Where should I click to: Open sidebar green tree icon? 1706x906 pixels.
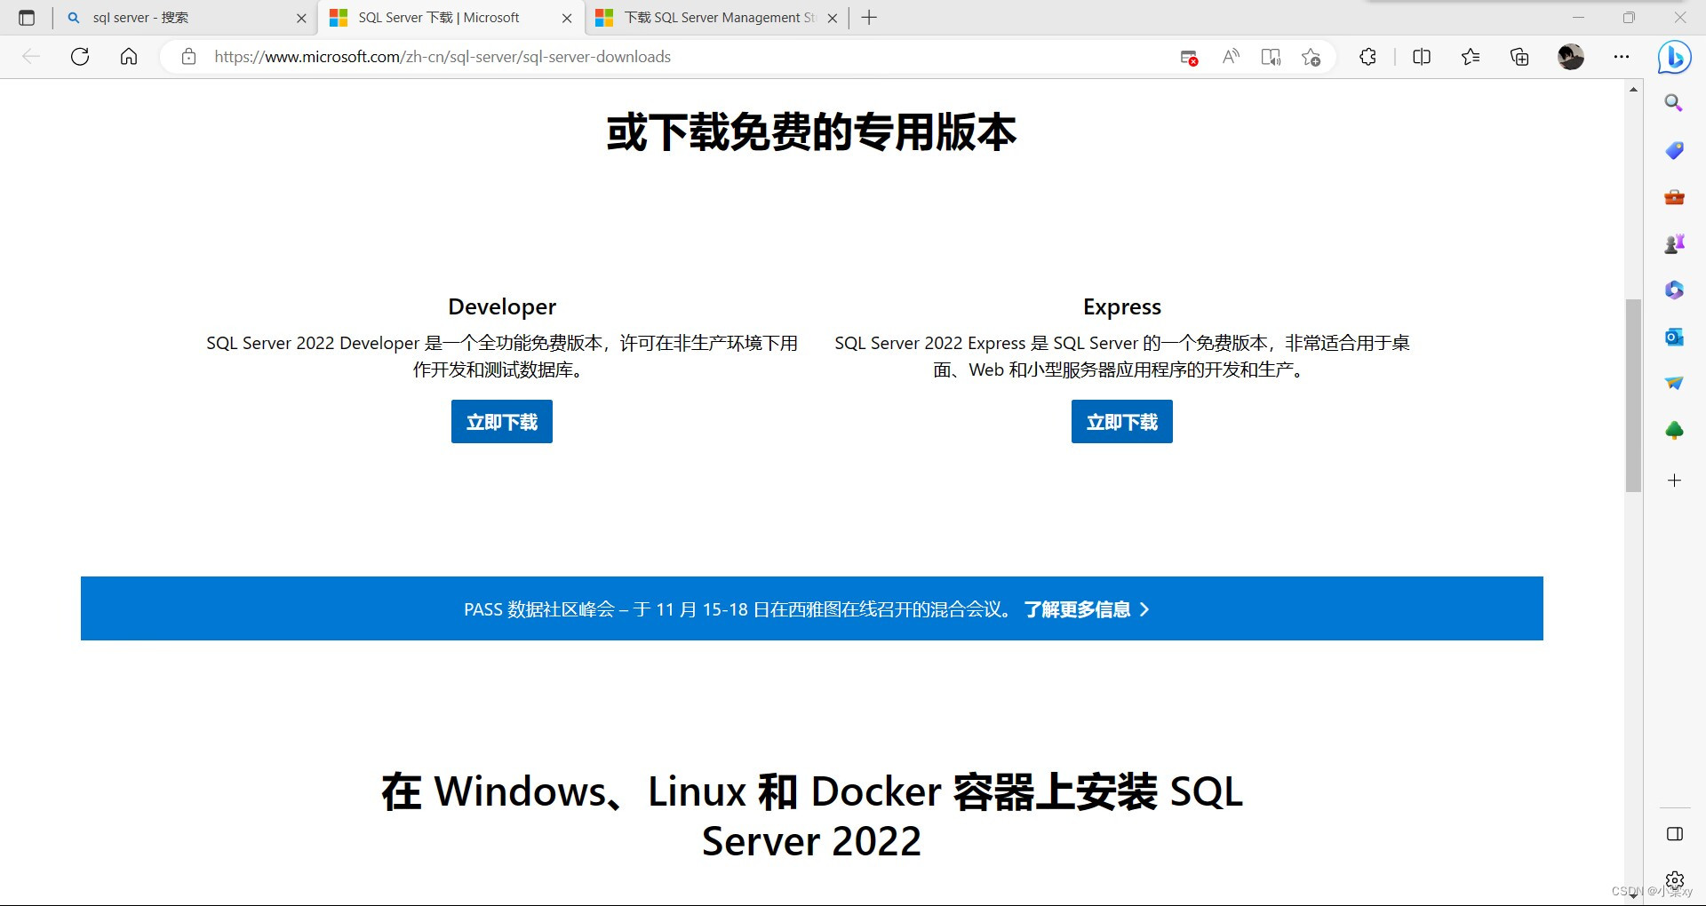coord(1674,431)
